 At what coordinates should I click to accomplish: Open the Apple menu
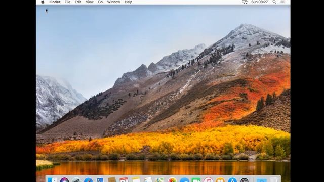tap(43, 2)
